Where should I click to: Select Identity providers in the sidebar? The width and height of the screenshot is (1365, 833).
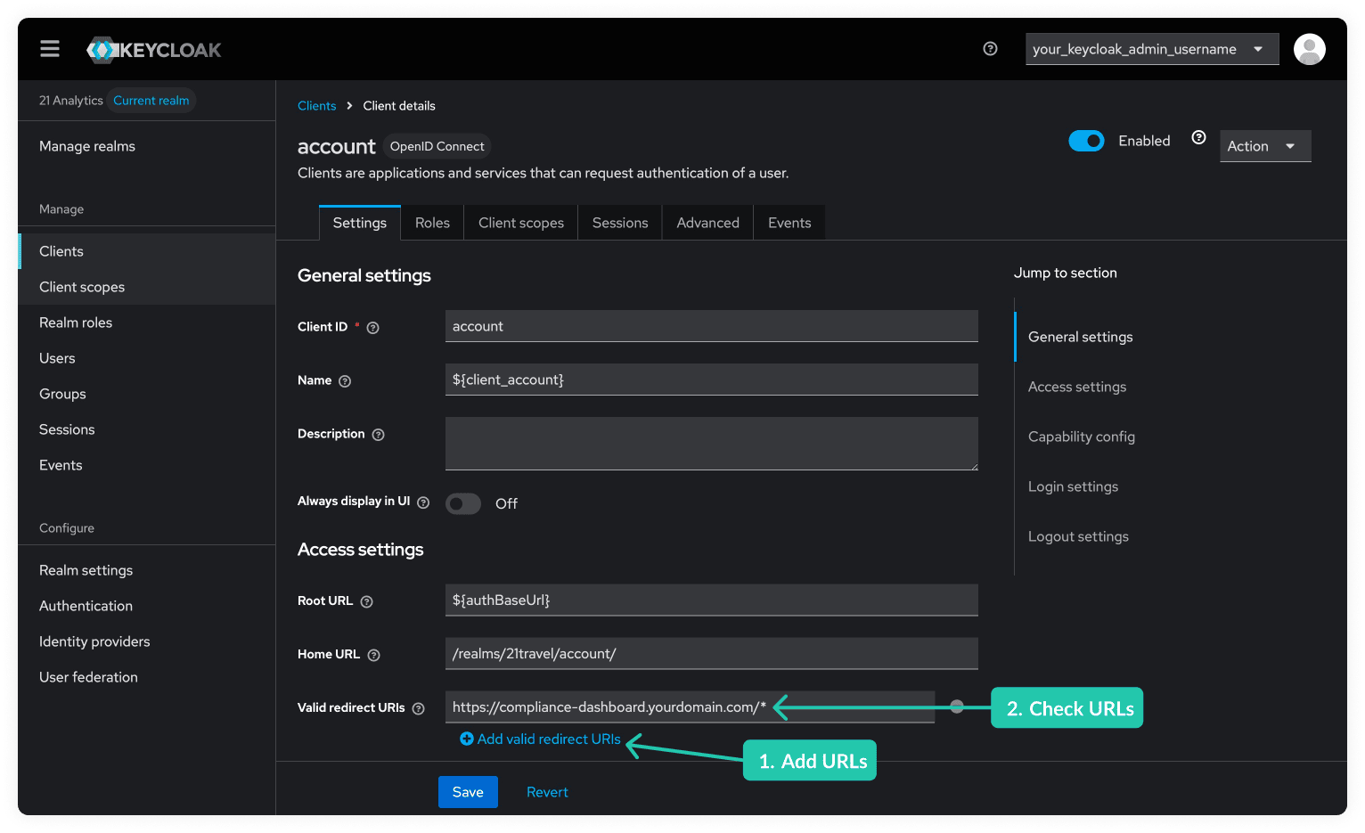click(94, 641)
